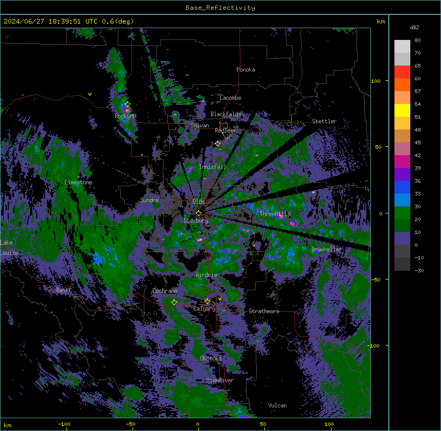
Task: Click the HighRiver town label
Action: click(x=220, y=380)
